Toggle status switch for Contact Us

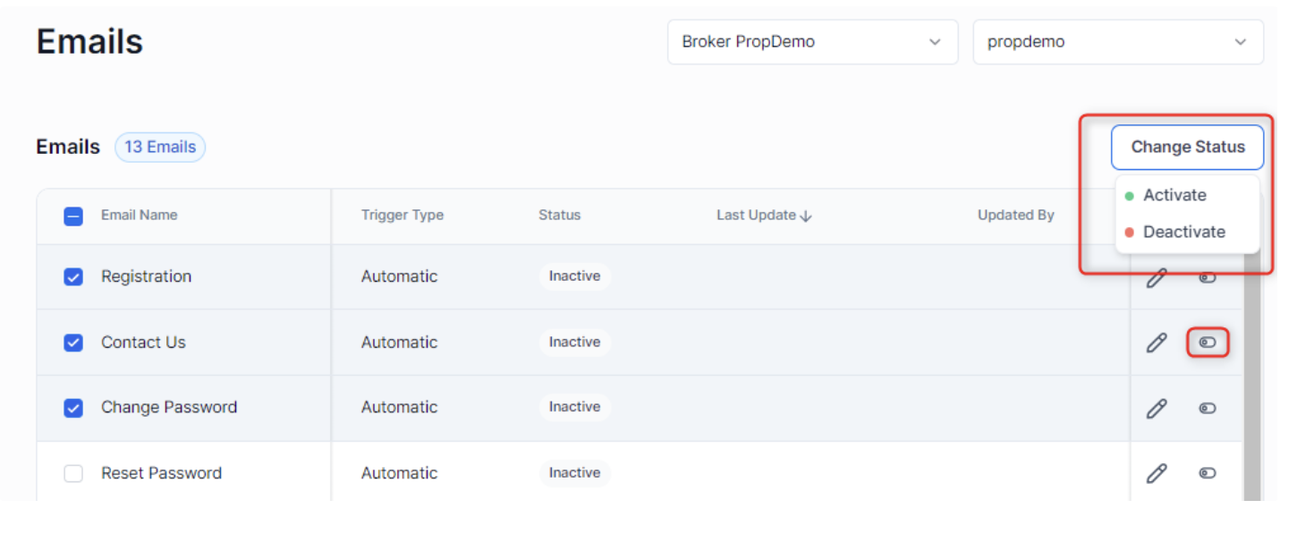pyautogui.click(x=1208, y=343)
